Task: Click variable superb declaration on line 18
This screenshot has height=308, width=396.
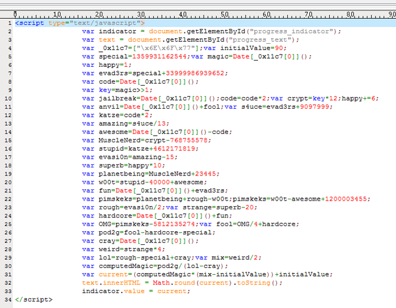Action: [x=111, y=166]
